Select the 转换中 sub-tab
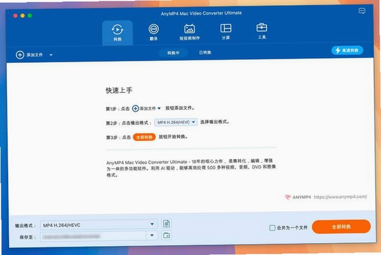Image resolution: width=381 pixels, height=255 pixels. pos(173,53)
